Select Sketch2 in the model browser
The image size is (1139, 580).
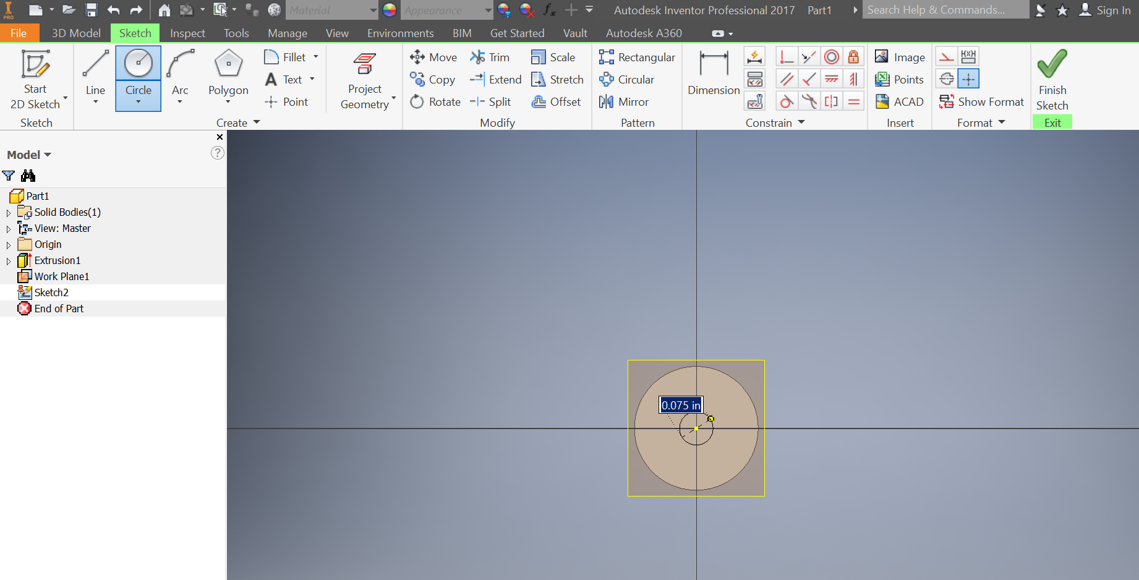(51, 292)
